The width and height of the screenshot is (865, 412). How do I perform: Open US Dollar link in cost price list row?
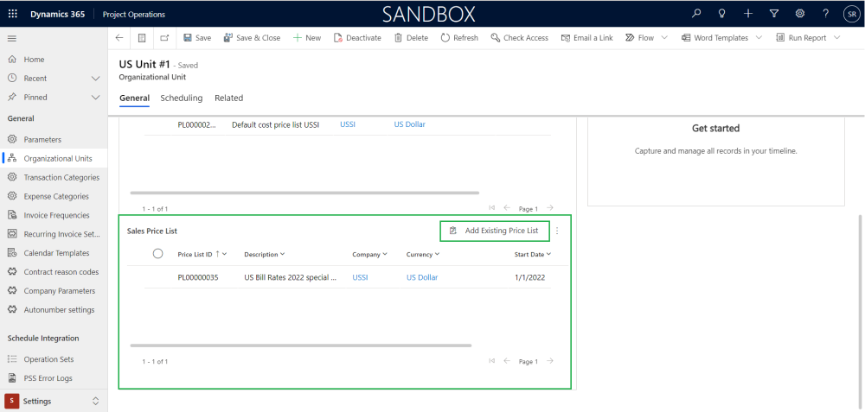point(409,124)
